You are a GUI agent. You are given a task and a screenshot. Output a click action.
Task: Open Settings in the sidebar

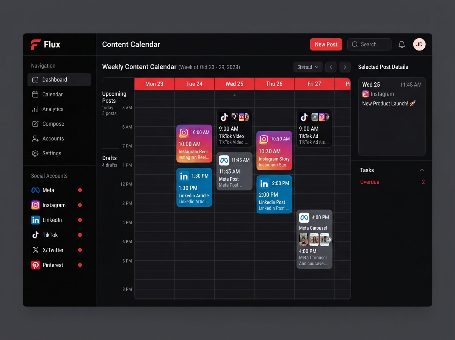tap(59, 154)
